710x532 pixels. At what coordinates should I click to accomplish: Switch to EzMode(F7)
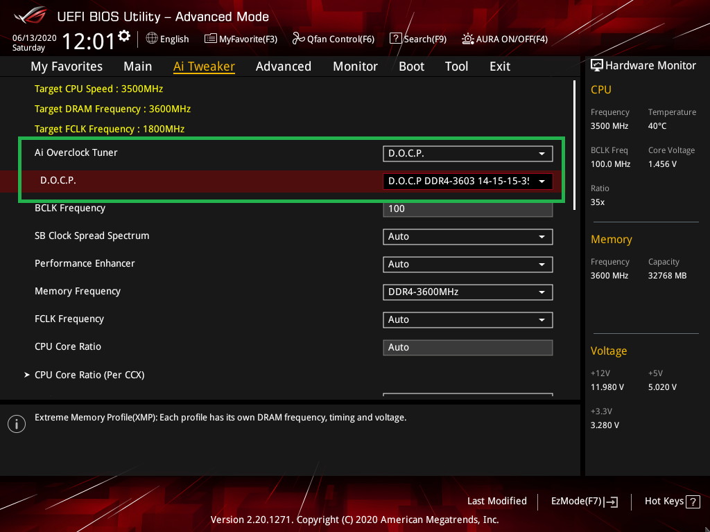pyautogui.click(x=584, y=501)
